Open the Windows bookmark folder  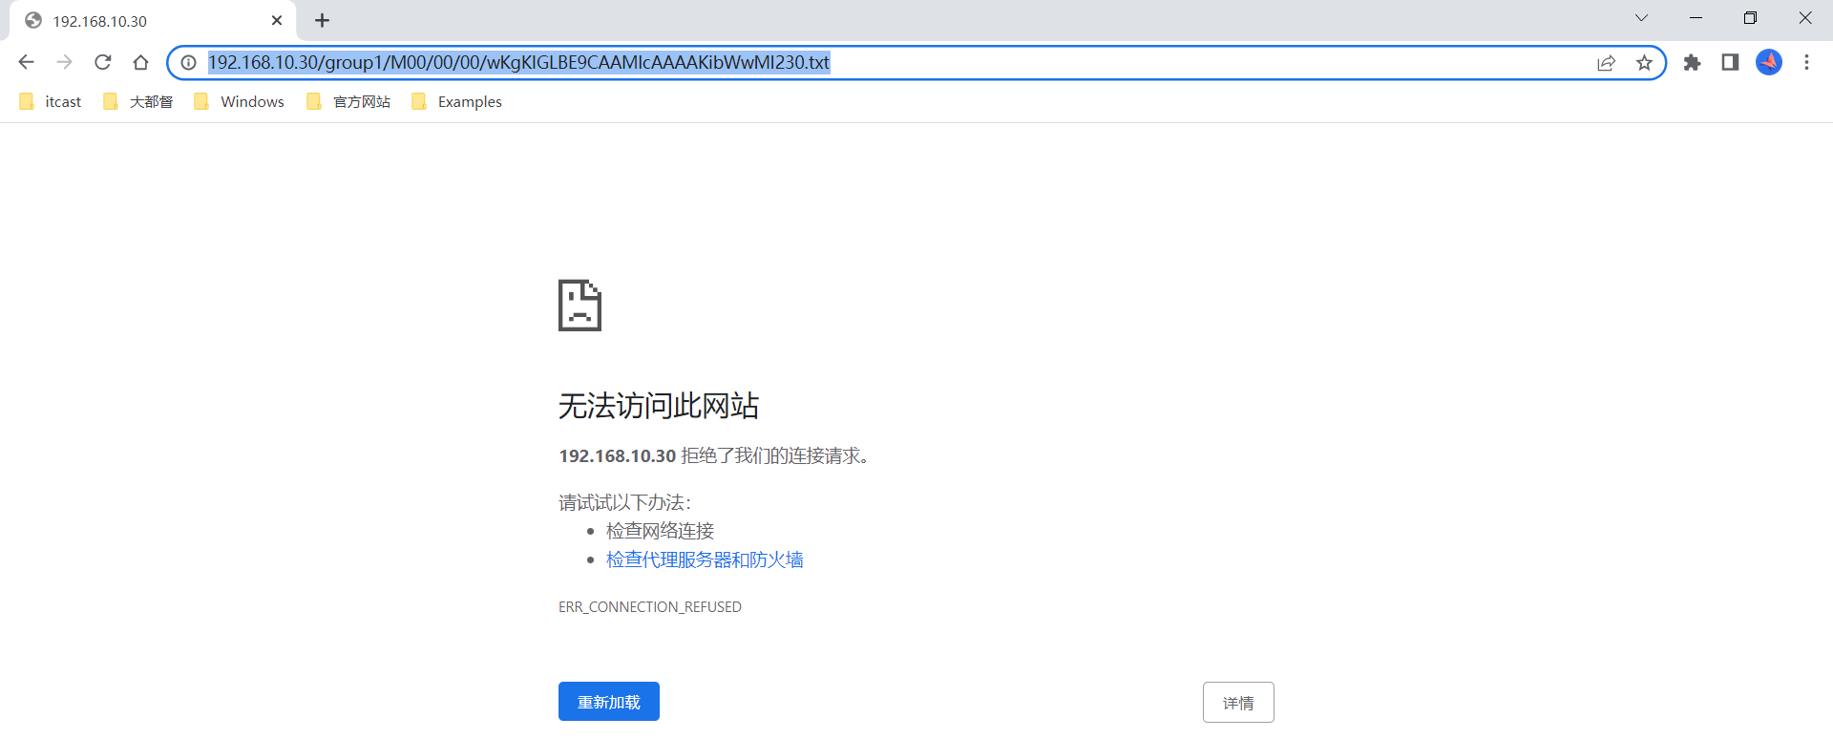[239, 101]
